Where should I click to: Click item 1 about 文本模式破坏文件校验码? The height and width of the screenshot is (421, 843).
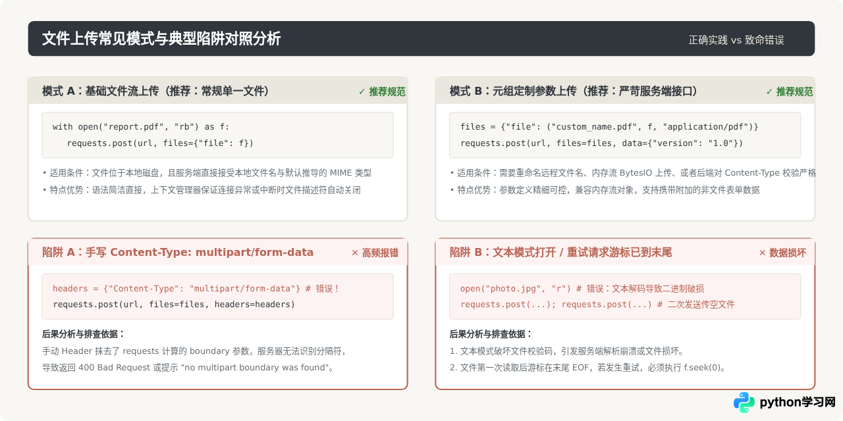[569, 351]
